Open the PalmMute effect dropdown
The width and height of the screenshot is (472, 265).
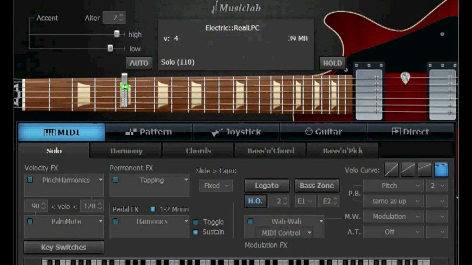100,221
